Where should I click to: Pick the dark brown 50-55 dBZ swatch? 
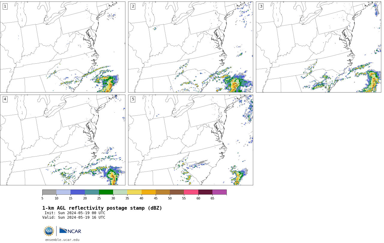tap(177, 192)
